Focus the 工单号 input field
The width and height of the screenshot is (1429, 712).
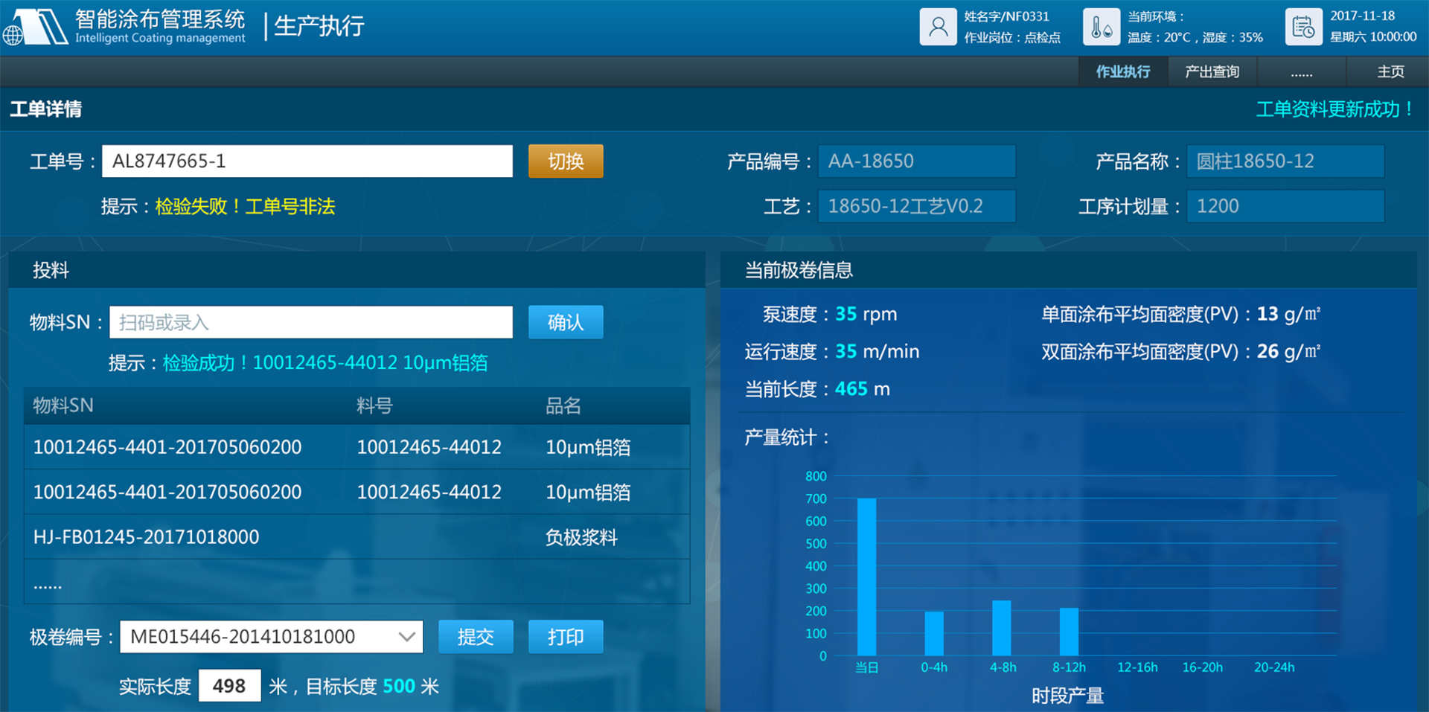click(x=307, y=161)
